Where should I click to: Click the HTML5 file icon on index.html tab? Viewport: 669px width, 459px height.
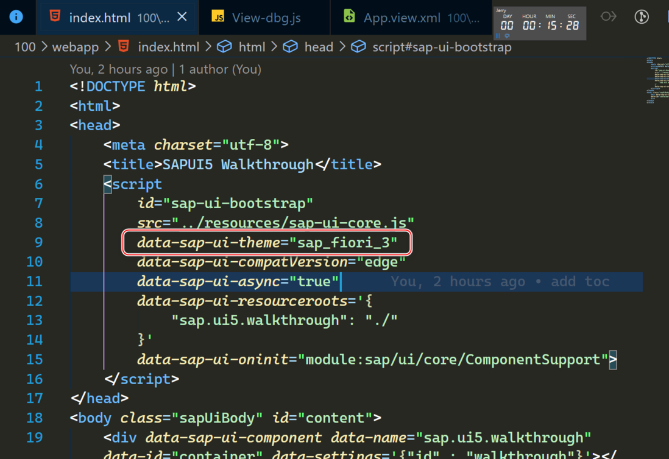(x=55, y=16)
